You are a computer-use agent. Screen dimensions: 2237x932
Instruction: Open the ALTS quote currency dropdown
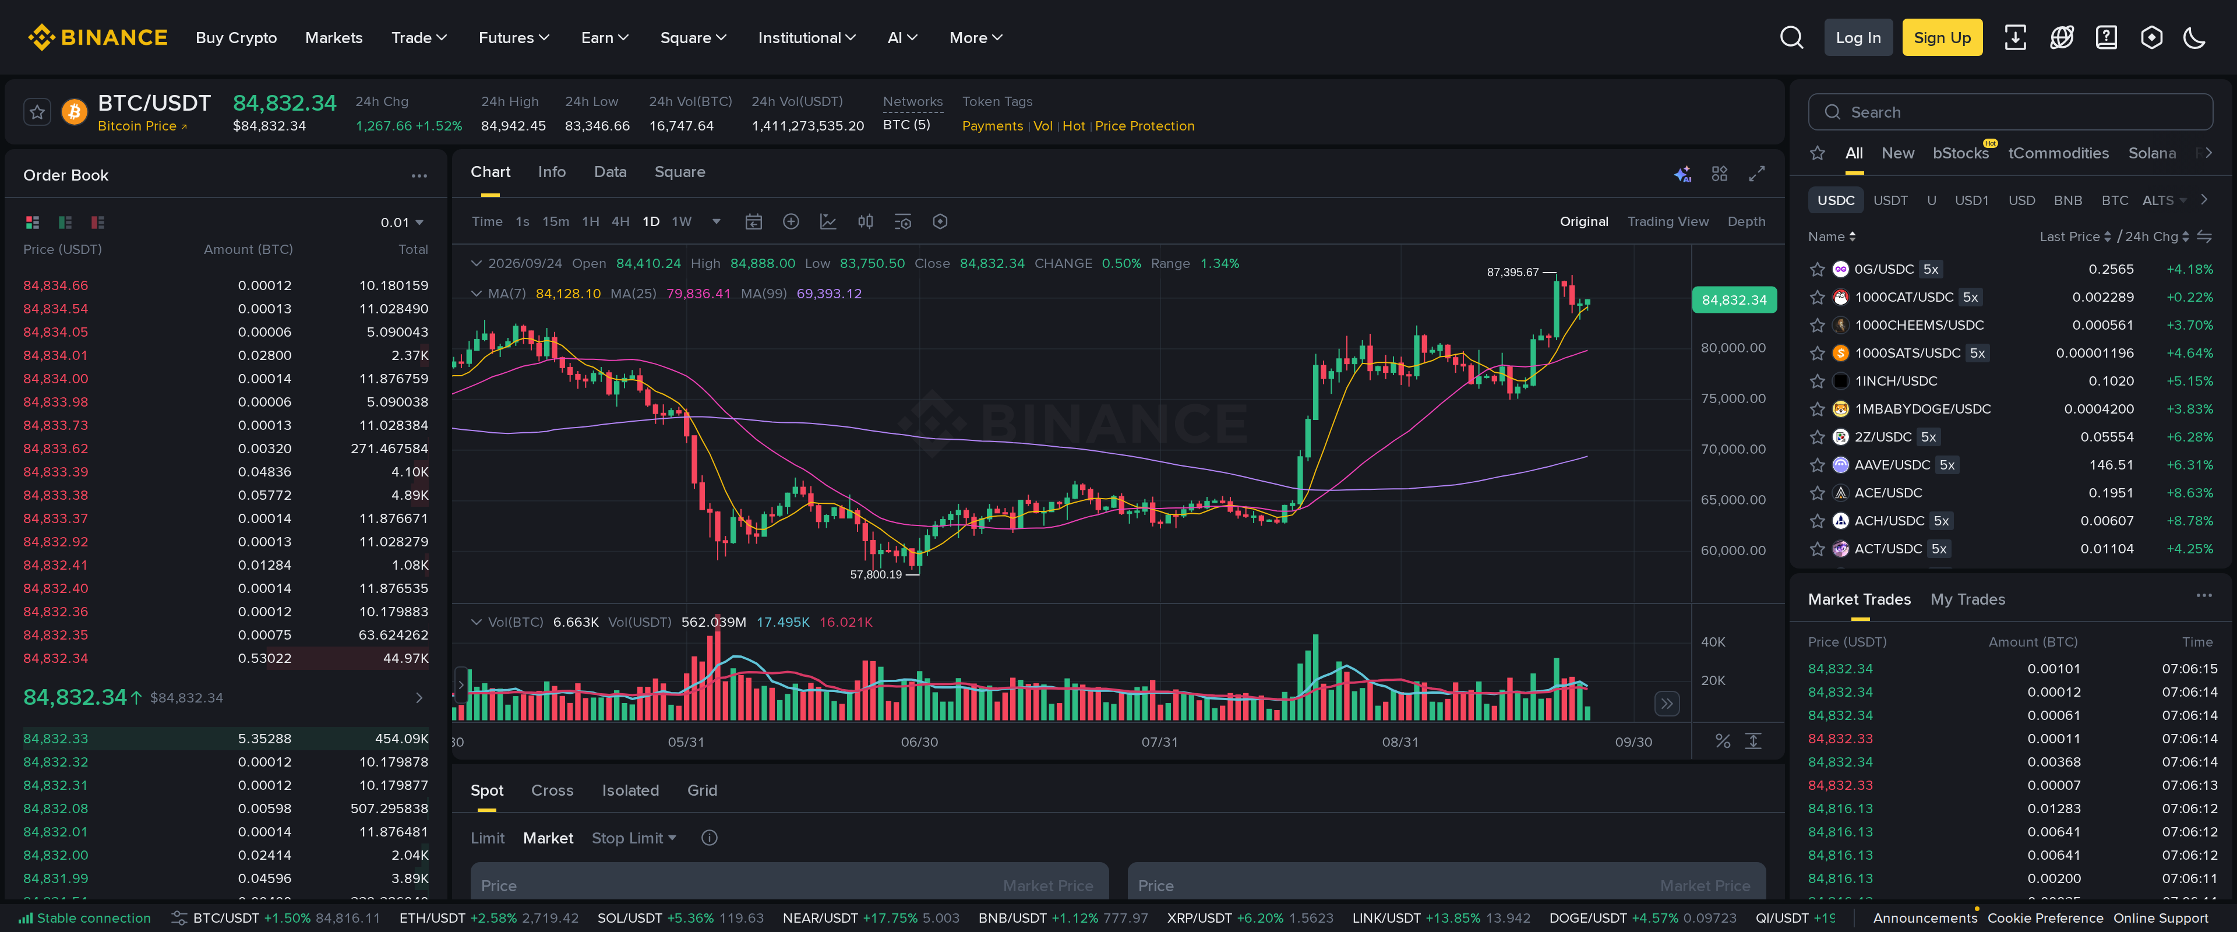[x=2164, y=200]
